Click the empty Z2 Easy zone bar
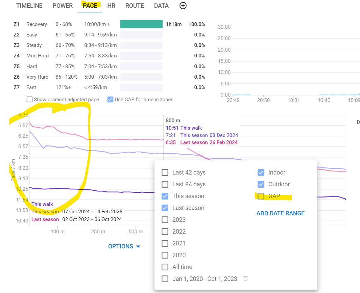This screenshot has width=360, height=293. [141, 35]
